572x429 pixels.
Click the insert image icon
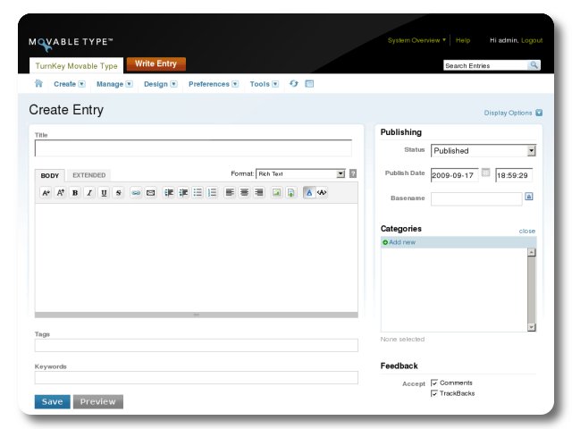[x=276, y=192]
